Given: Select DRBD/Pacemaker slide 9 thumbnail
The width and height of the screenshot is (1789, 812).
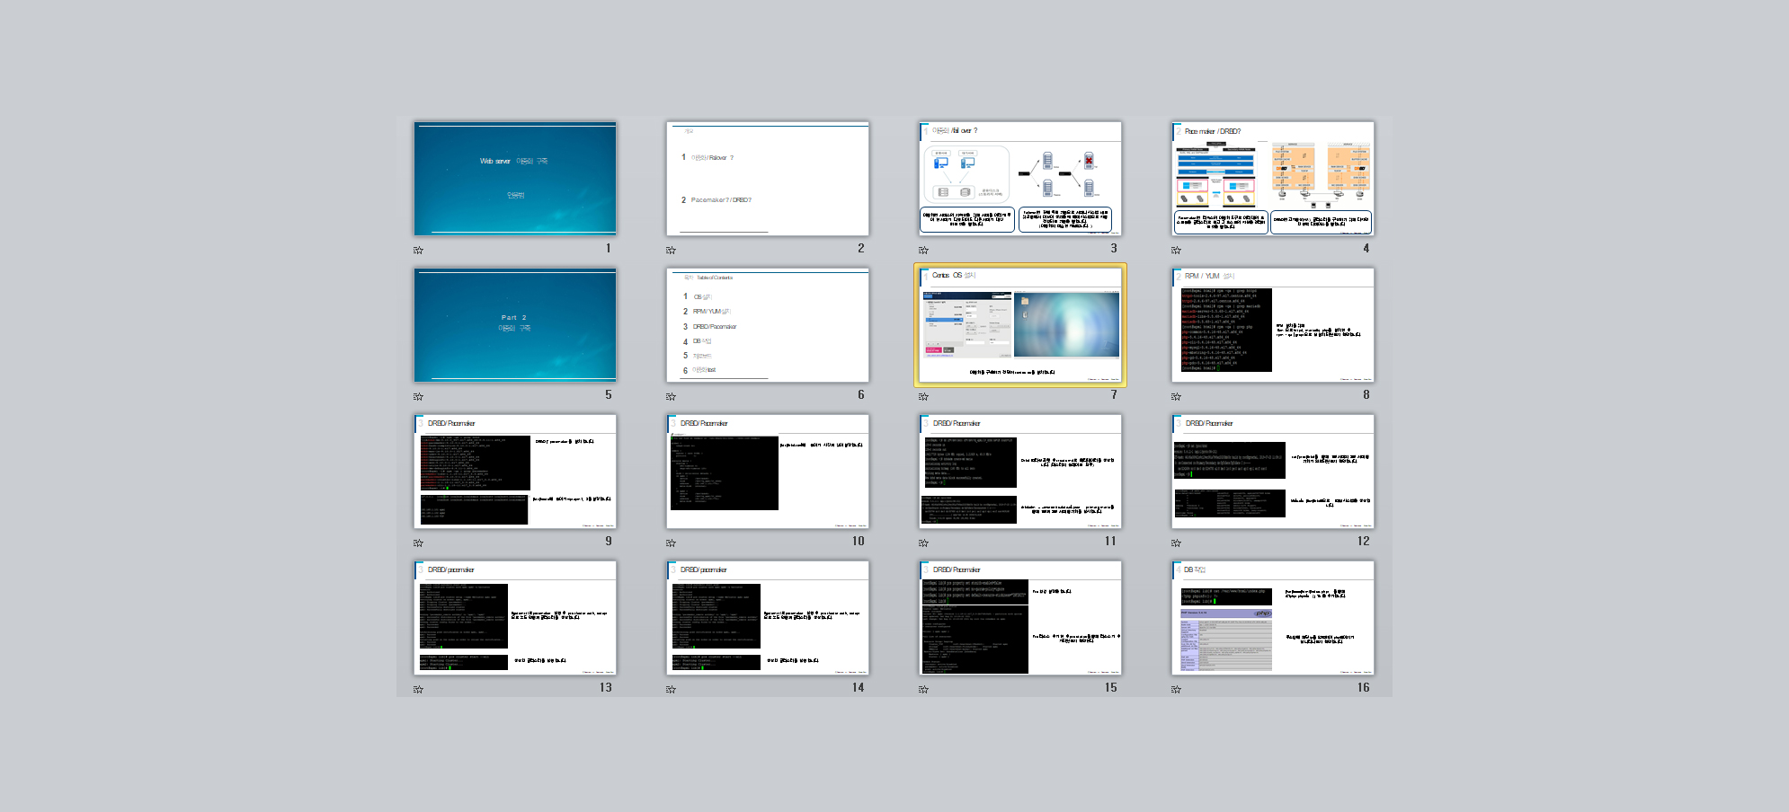Looking at the screenshot, I should (x=515, y=472).
